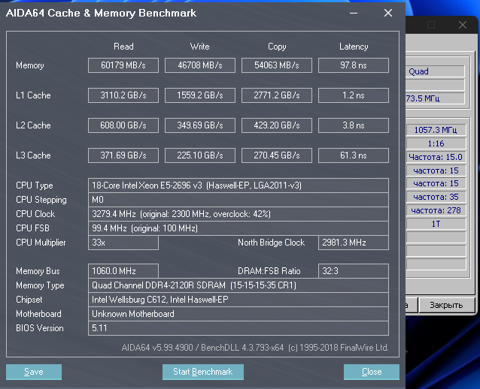Image resolution: width=480 pixels, height=389 pixels.
Task: Click CPU Clock field 3279.4 MHz
Action: (x=238, y=214)
